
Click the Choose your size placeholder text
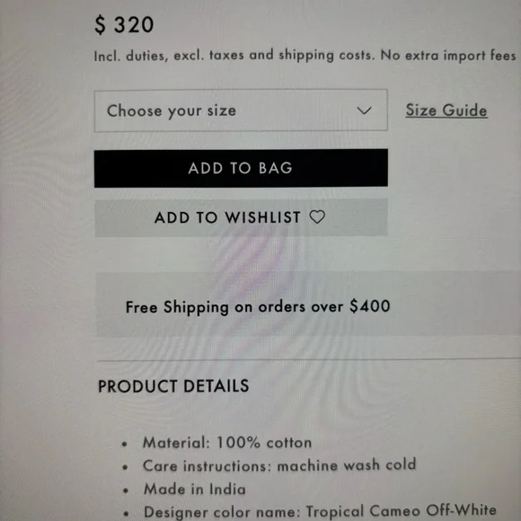[x=172, y=111]
